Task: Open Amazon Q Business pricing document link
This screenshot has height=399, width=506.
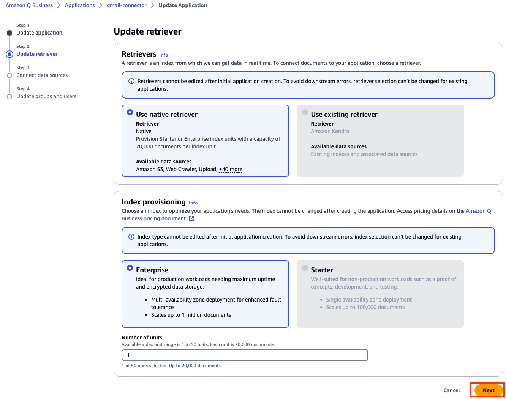Action: 306,215
